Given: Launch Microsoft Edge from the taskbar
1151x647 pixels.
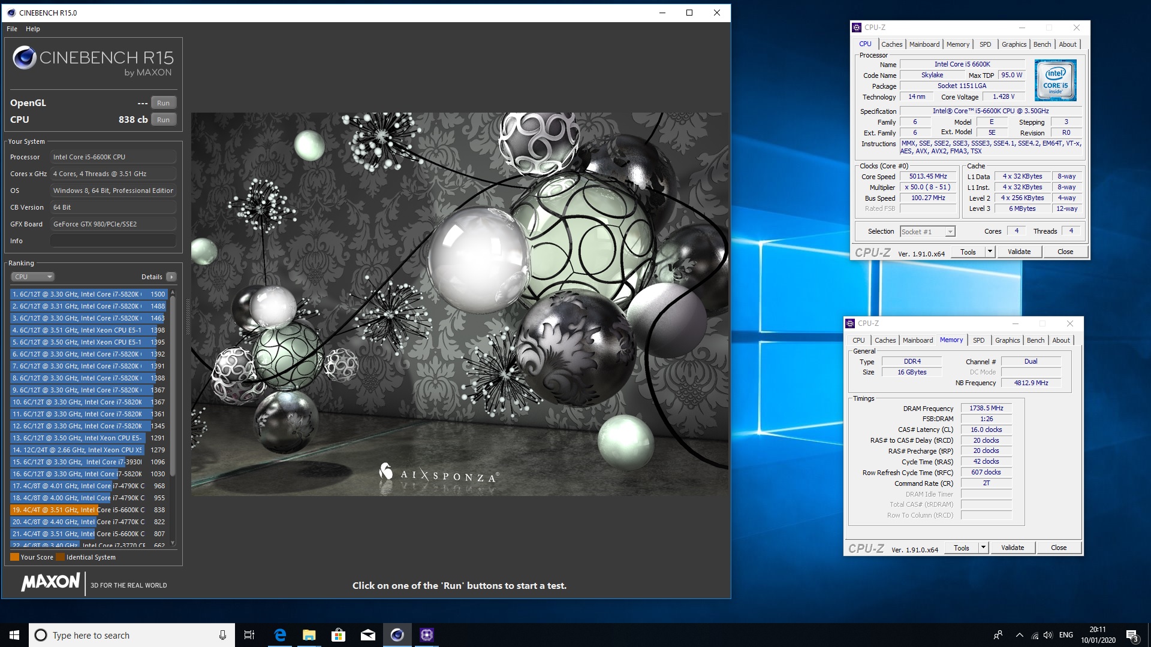Looking at the screenshot, I should coord(280,635).
